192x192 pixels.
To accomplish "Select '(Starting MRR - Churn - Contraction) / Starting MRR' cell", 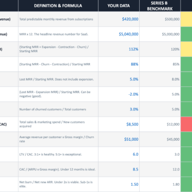I will point(58,64).
